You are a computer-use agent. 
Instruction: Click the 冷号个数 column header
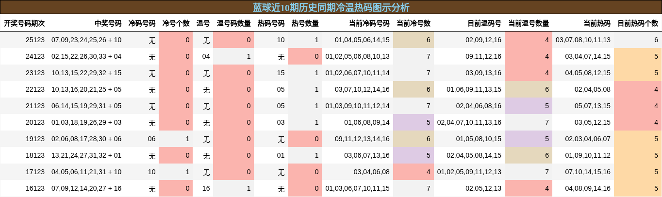176,23
